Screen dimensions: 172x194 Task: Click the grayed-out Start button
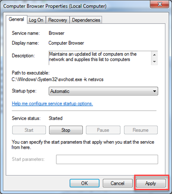[x=29, y=130]
